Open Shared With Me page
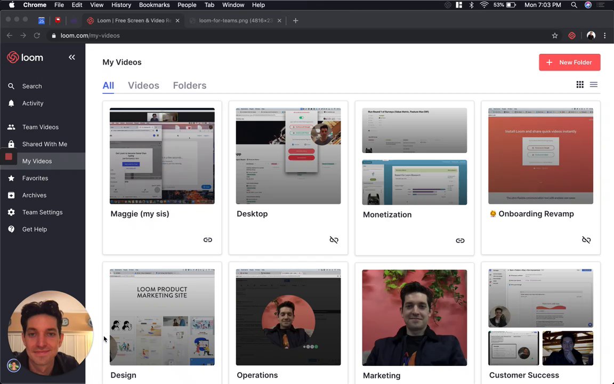The height and width of the screenshot is (384, 614). (44, 144)
